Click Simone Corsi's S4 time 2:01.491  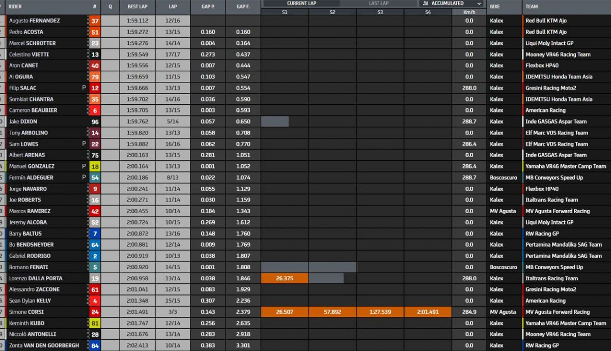click(428, 312)
